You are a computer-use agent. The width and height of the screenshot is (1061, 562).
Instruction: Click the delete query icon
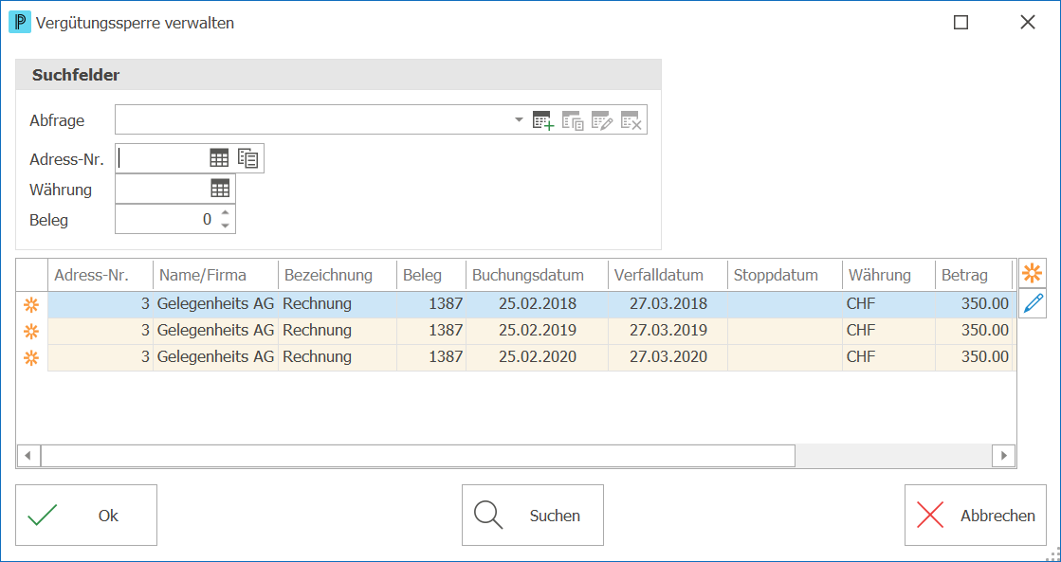(631, 120)
